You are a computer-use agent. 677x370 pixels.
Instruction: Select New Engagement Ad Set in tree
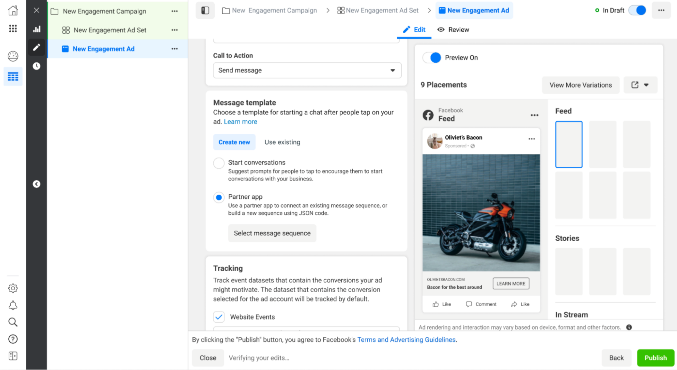click(x=110, y=30)
